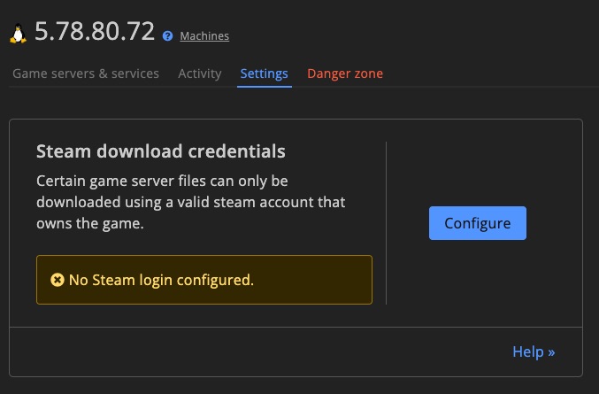This screenshot has height=394, width=599.
Task: Switch to Game servers & services tab
Action: [86, 73]
